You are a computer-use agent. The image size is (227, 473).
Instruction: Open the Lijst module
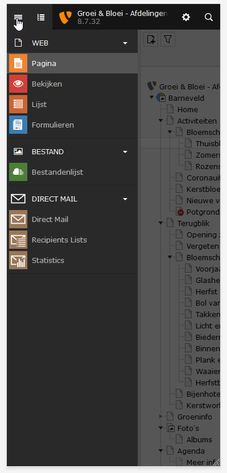coord(72,104)
